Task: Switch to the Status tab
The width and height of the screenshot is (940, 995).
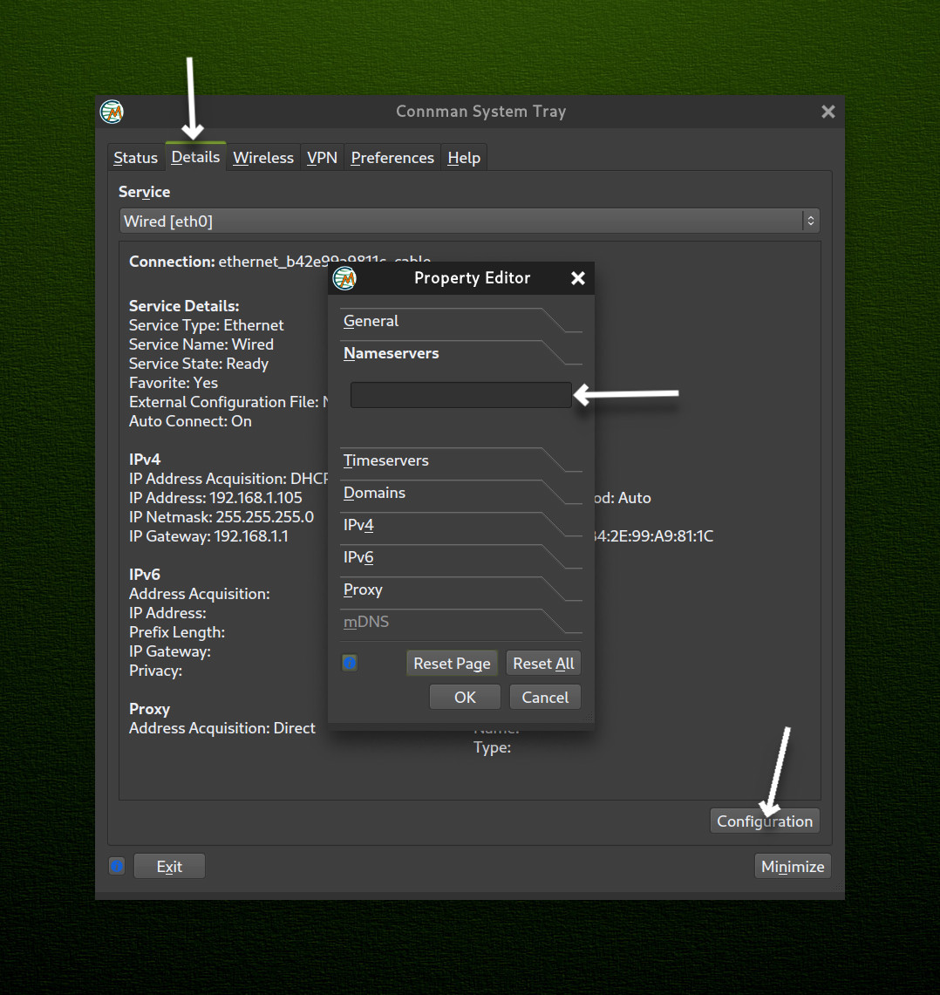Action: pos(135,157)
